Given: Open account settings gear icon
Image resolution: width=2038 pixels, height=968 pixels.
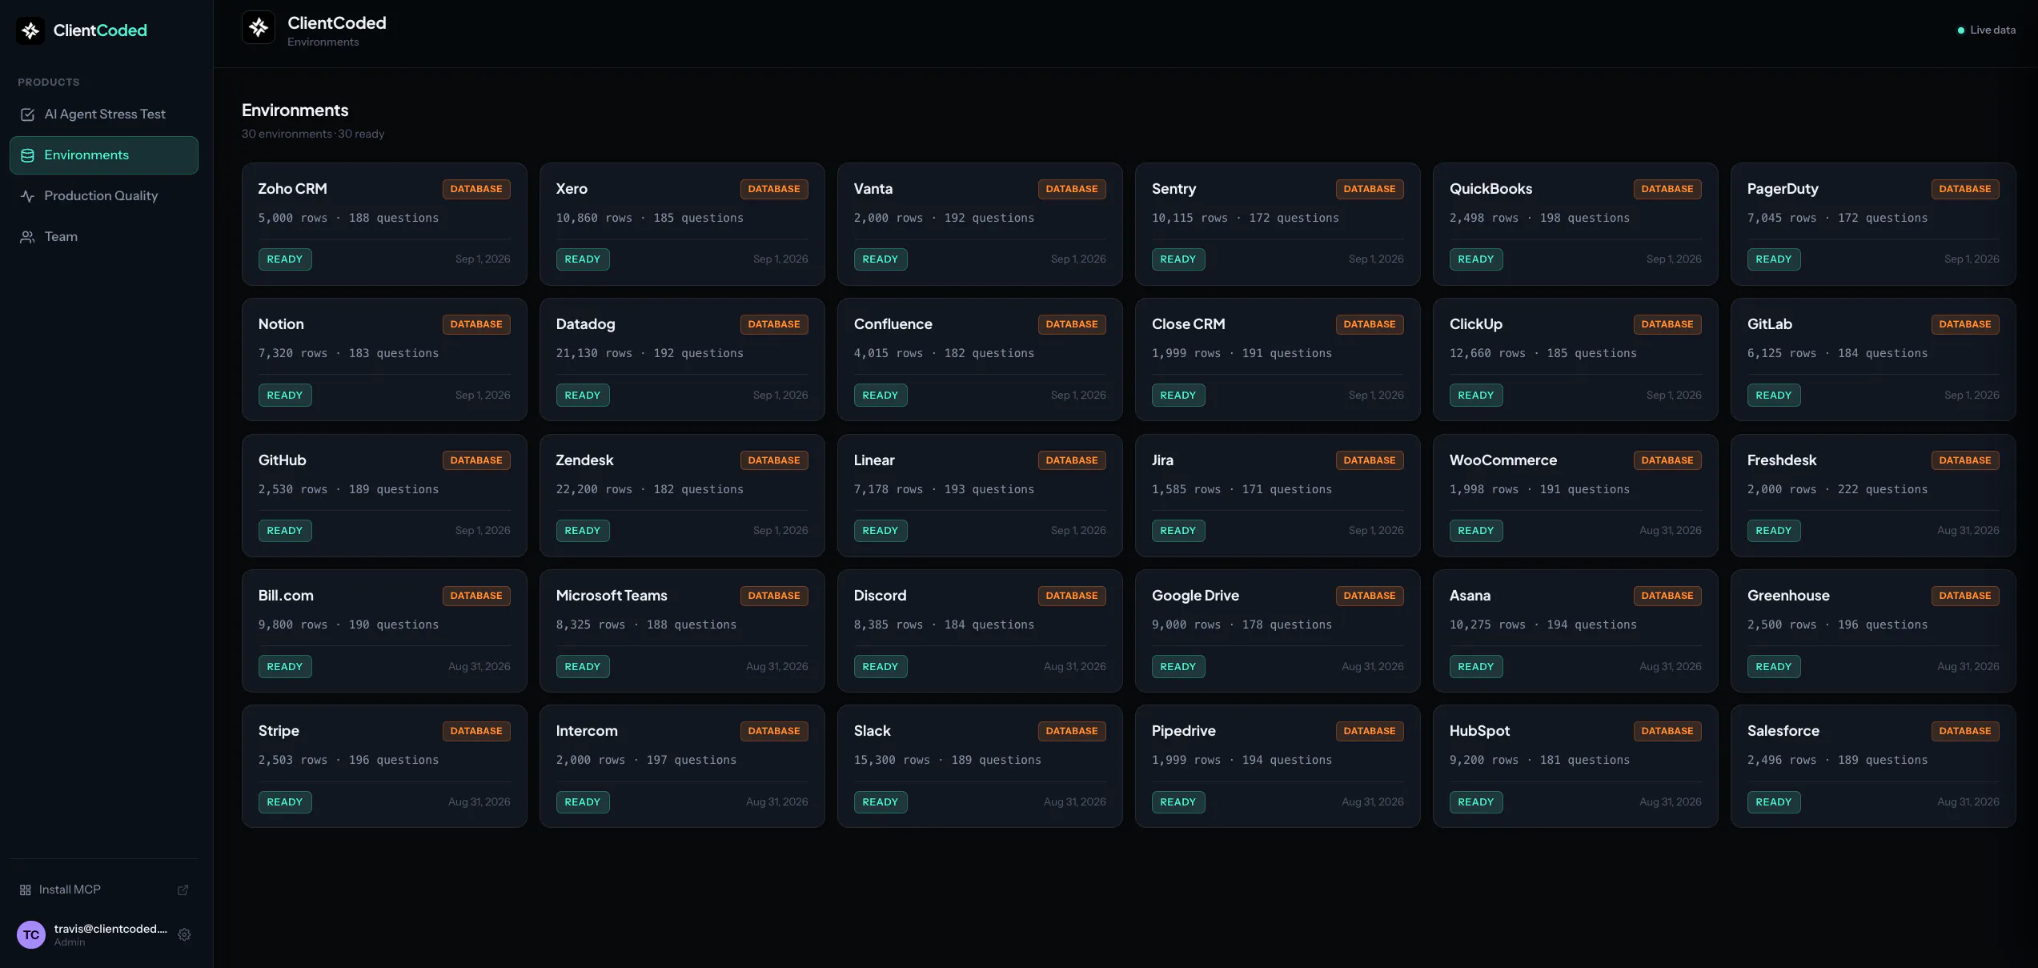Looking at the screenshot, I should coord(184,934).
